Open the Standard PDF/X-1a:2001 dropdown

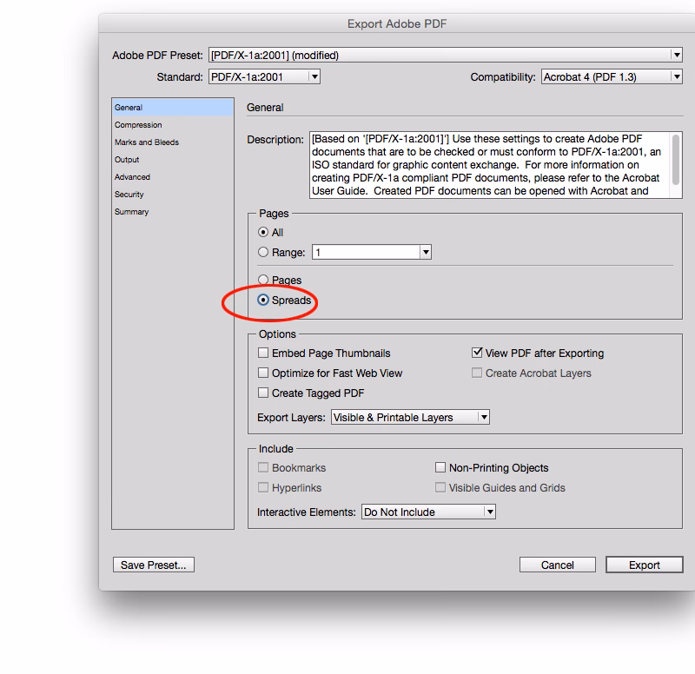pyautogui.click(x=264, y=76)
